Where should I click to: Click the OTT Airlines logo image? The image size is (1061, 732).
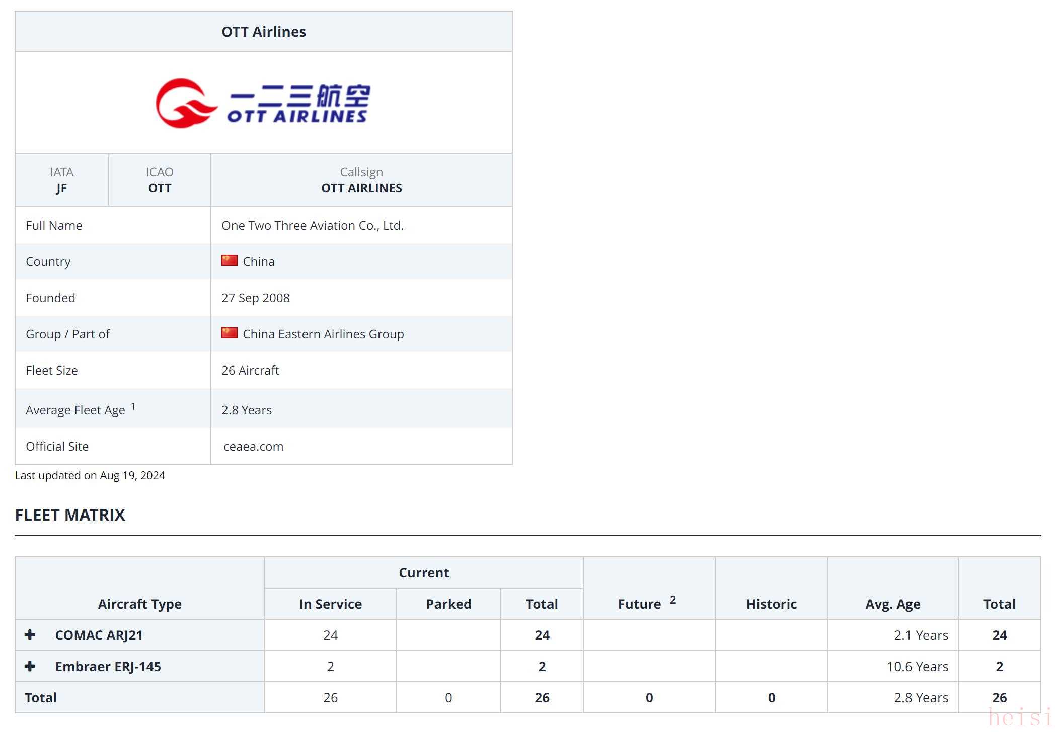click(x=263, y=103)
